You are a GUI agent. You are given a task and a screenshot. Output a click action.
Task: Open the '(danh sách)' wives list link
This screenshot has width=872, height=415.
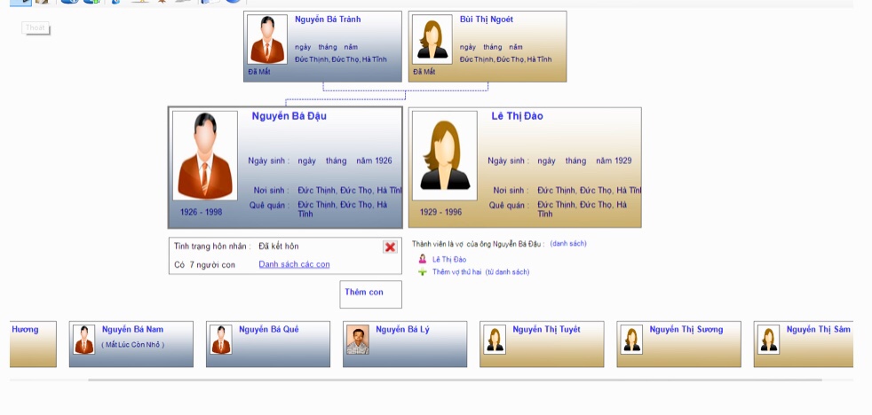point(568,243)
